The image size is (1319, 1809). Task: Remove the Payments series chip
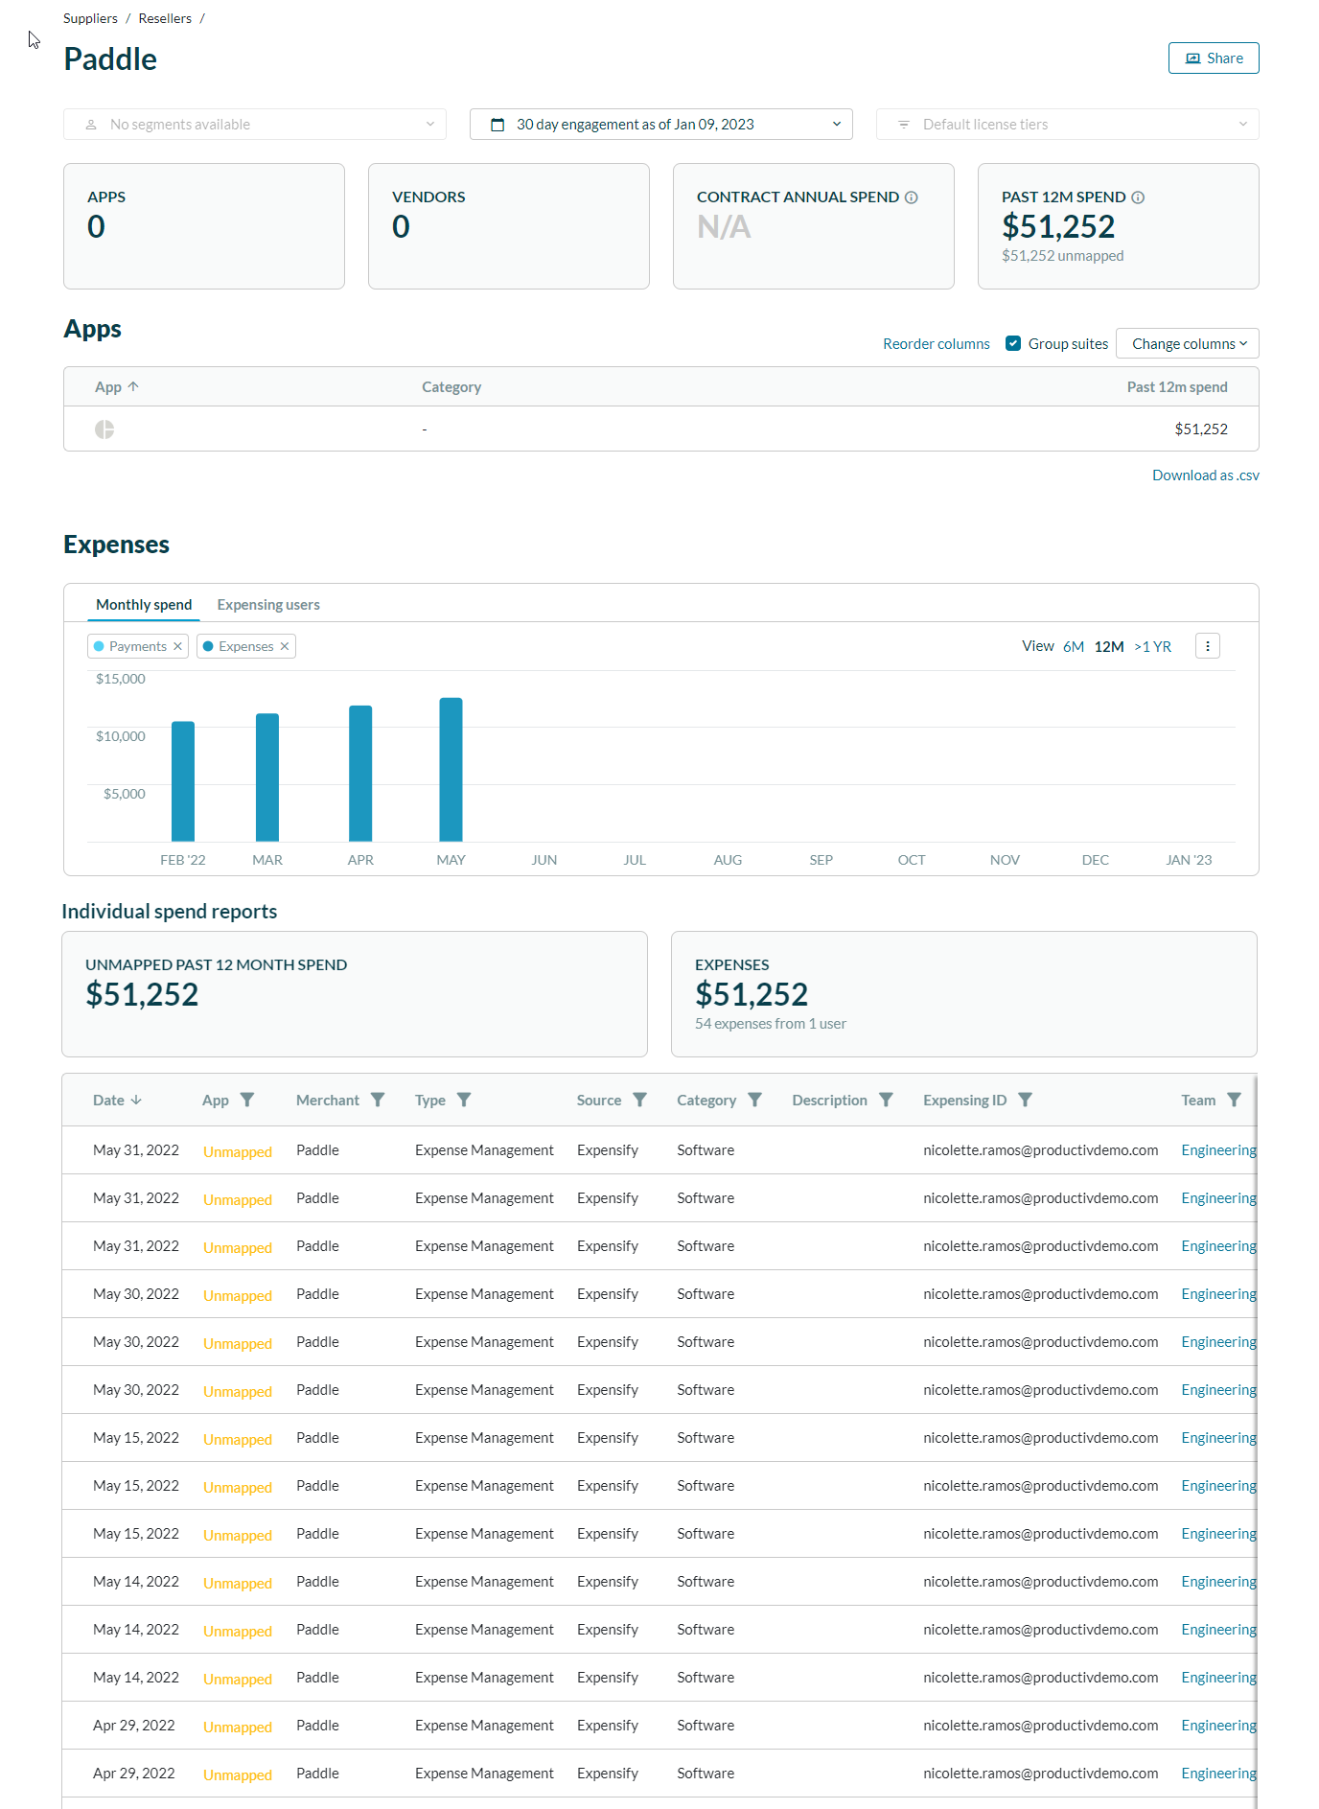click(177, 646)
